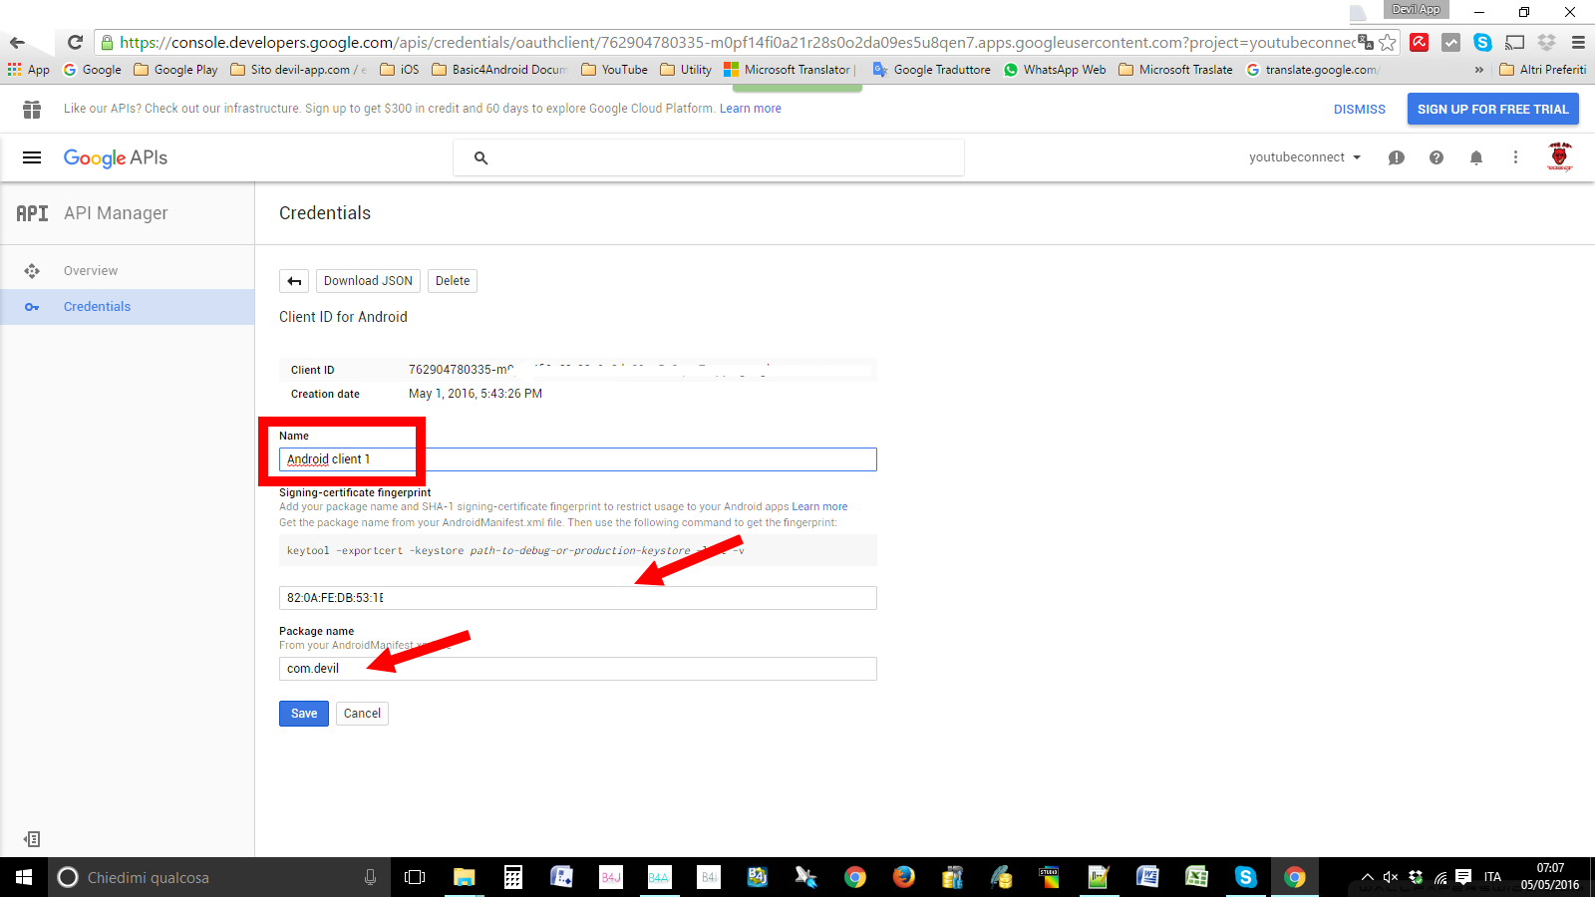View notifications via the bell icon
The height and width of the screenshot is (897, 1595).
coord(1476,157)
